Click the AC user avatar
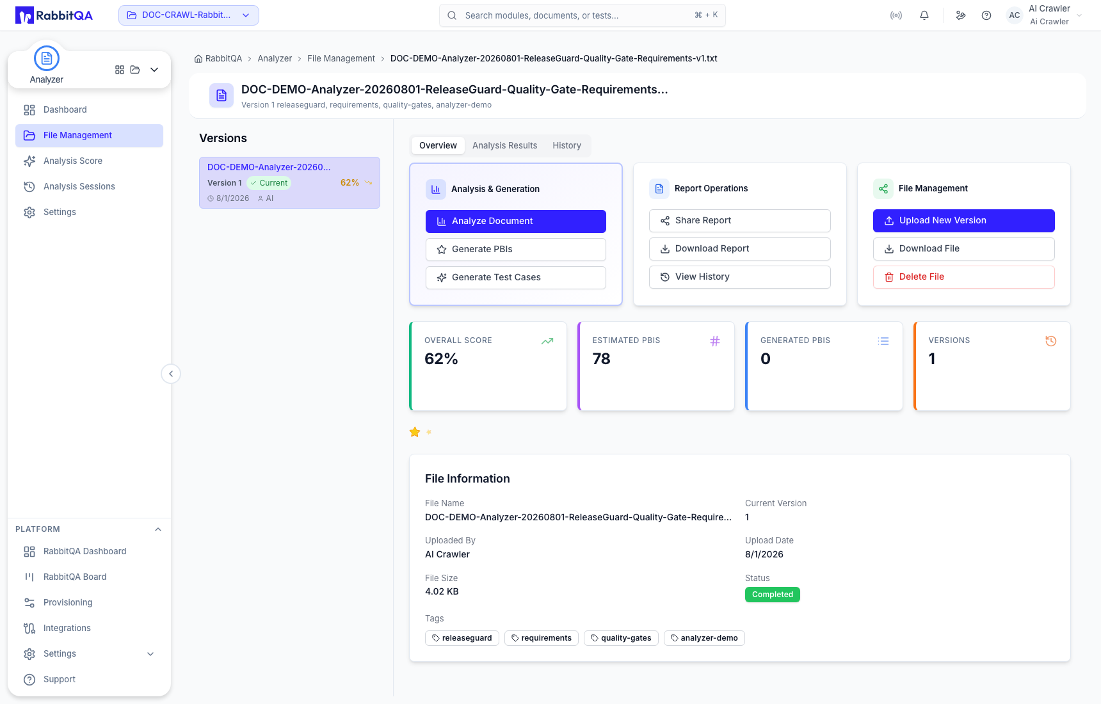This screenshot has width=1101, height=704. (x=1015, y=15)
